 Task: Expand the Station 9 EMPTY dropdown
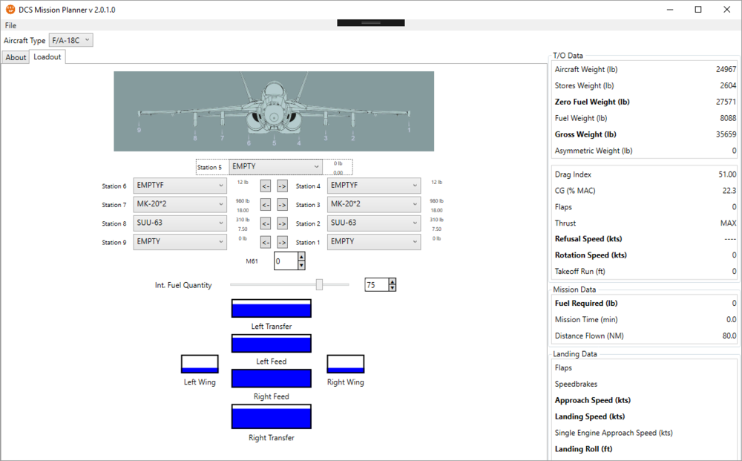click(180, 241)
